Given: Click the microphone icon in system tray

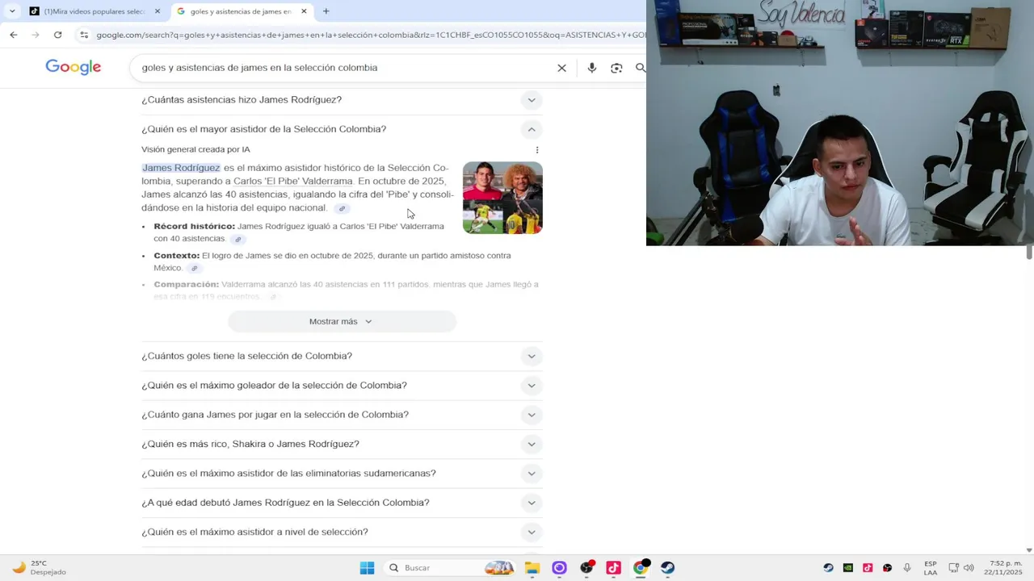Looking at the screenshot, I should point(907,568).
